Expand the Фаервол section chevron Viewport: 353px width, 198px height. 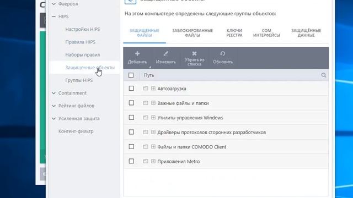point(54,4)
